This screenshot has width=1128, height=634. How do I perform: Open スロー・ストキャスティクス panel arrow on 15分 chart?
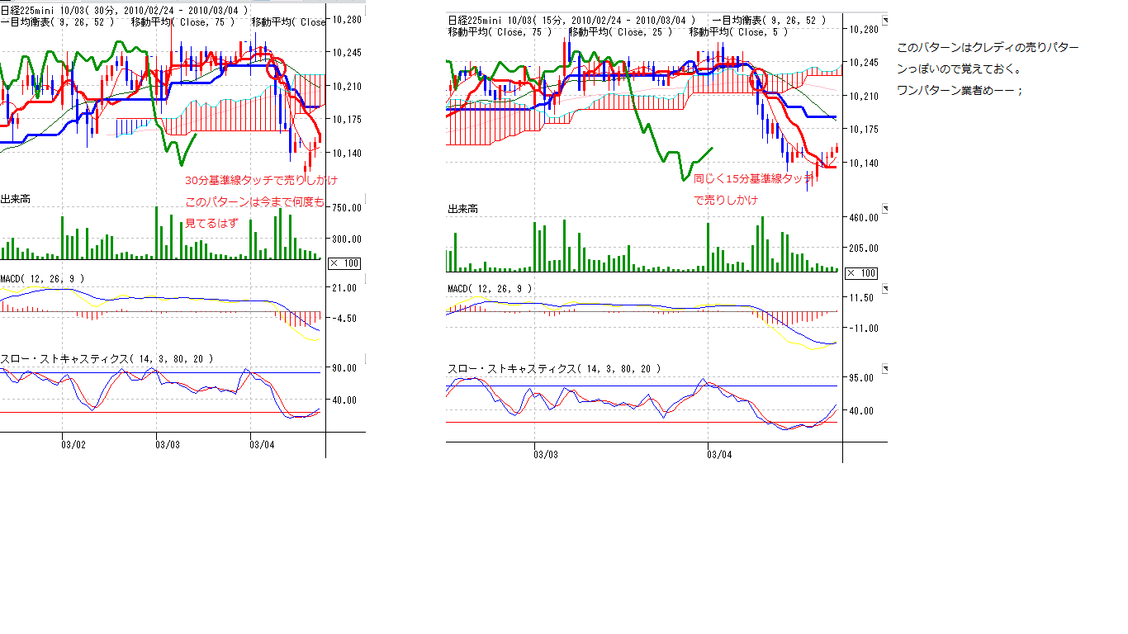(885, 368)
